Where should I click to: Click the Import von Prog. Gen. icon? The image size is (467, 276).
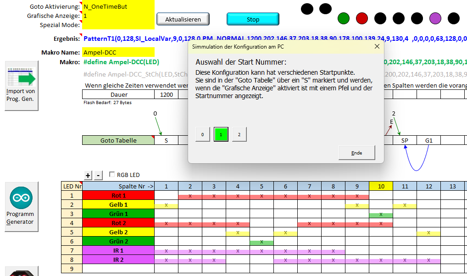(21, 86)
